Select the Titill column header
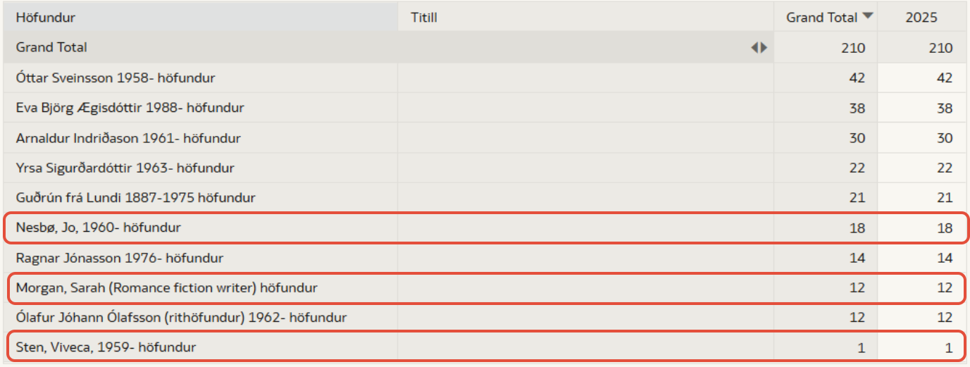Viewport: 970px width, 367px height. 424,18
